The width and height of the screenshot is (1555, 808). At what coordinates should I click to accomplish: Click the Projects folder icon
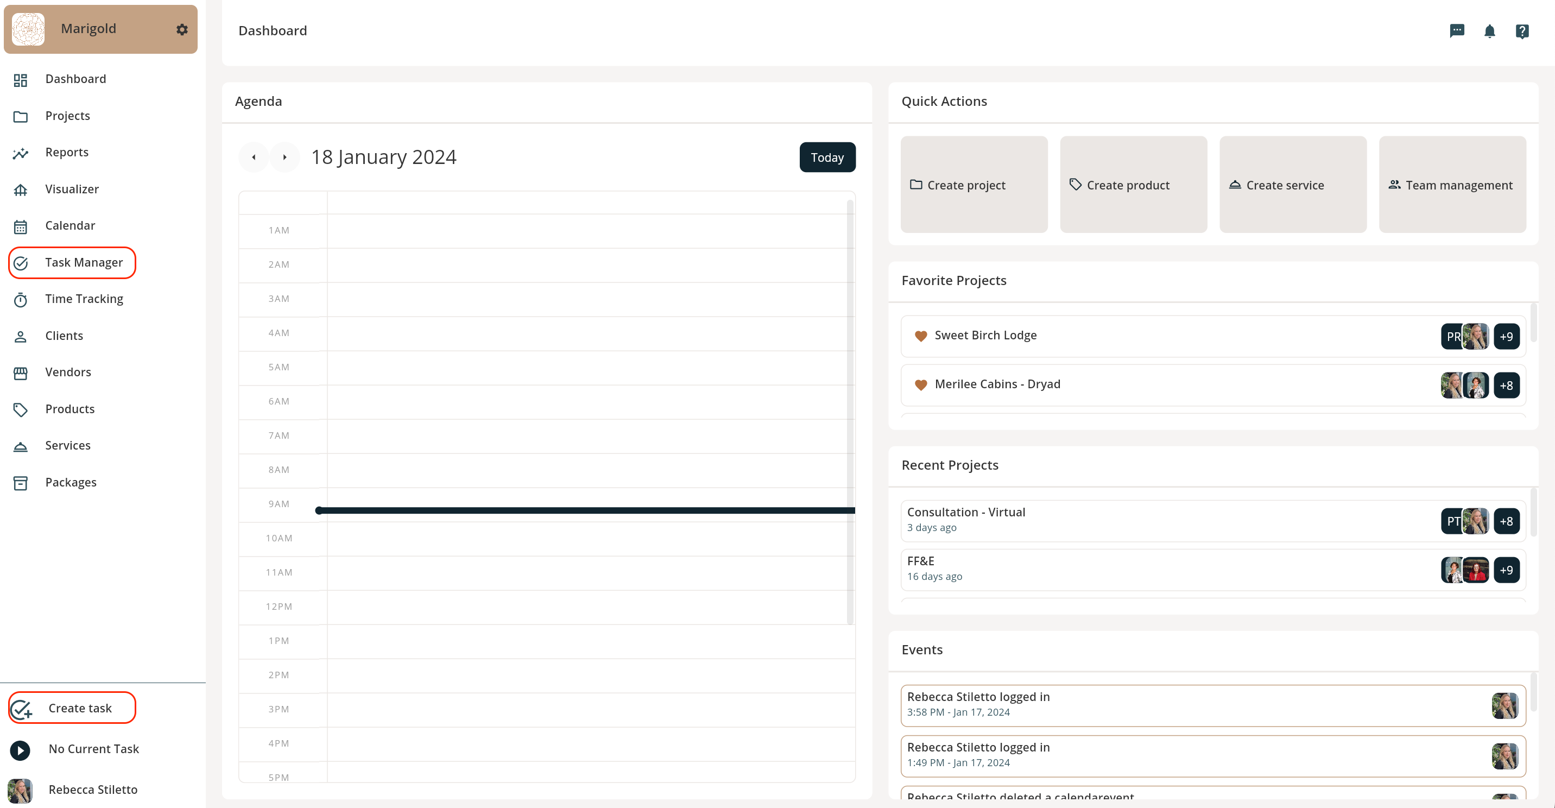click(21, 117)
